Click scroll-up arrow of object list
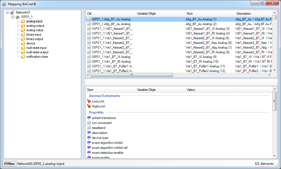This screenshot has width=281, height=169. [x=275, y=13]
